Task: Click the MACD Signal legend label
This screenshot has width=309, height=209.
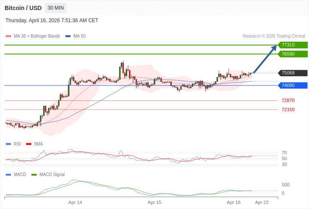Action: (x=52, y=175)
